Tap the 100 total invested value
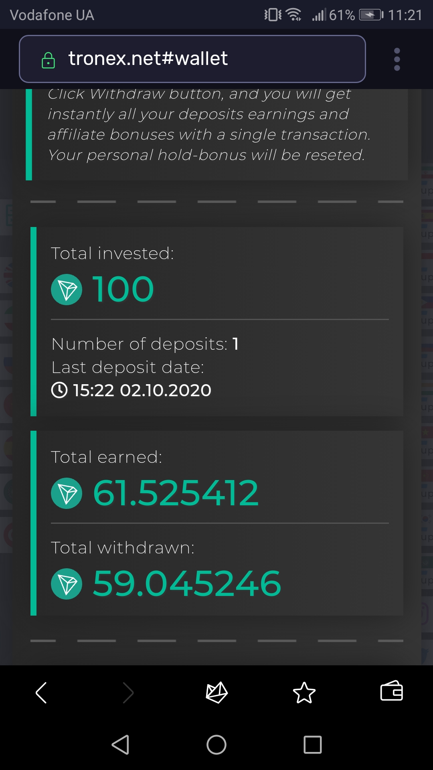433x770 pixels. [x=123, y=290]
